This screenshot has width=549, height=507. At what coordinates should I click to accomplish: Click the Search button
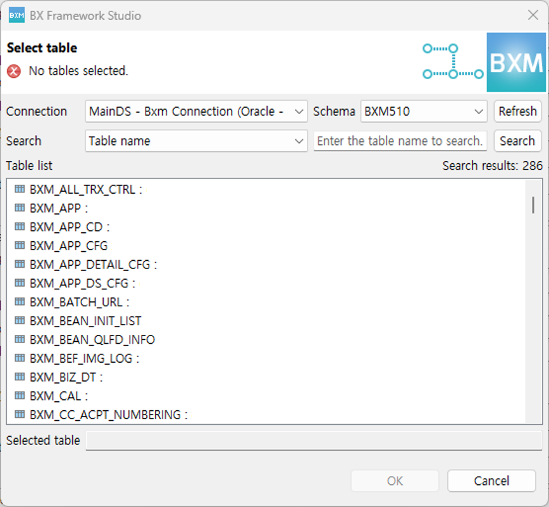pos(517,141)
